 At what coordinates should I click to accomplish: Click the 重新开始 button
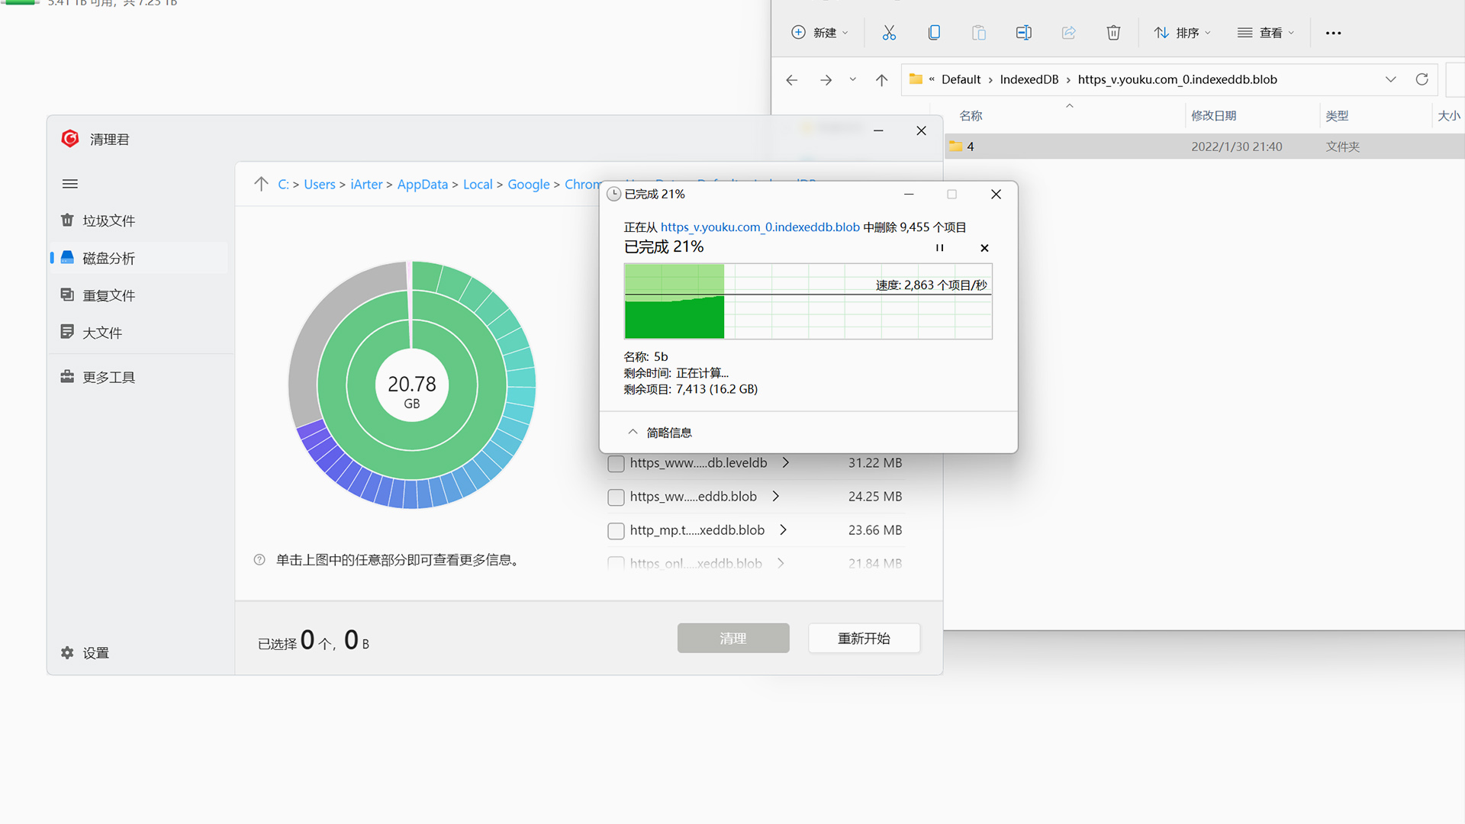coord(864,639)
